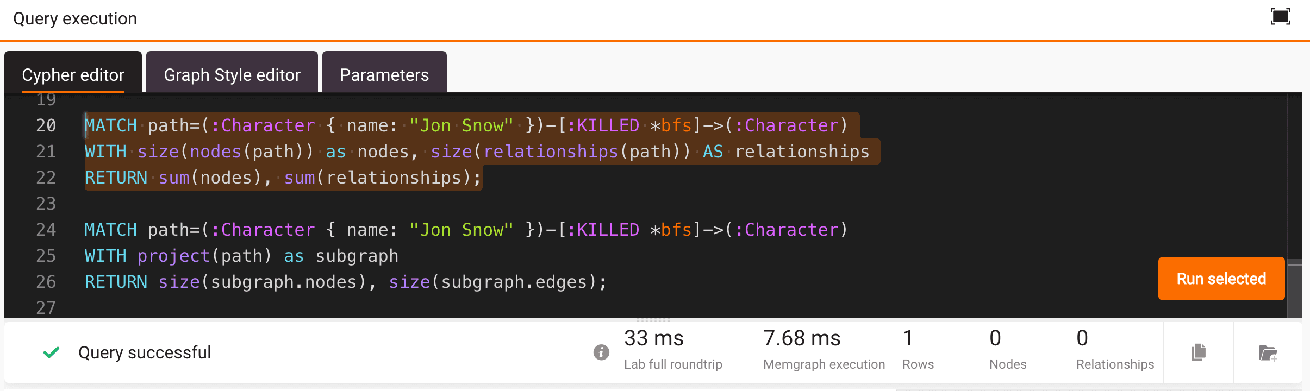
Task: Select the Cypher editor tab
Action: (73, 75)
